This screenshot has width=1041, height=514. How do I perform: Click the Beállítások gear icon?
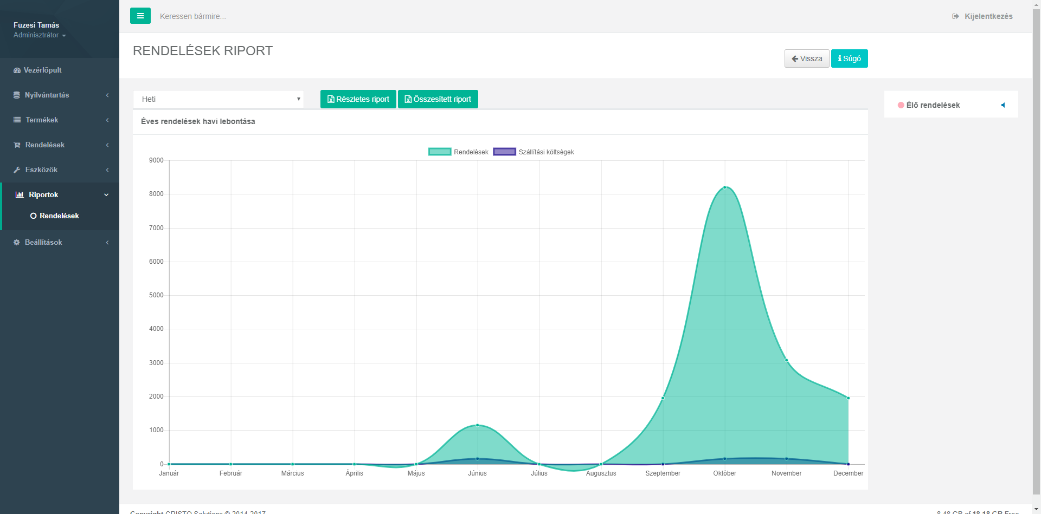[x=17, y=243]
